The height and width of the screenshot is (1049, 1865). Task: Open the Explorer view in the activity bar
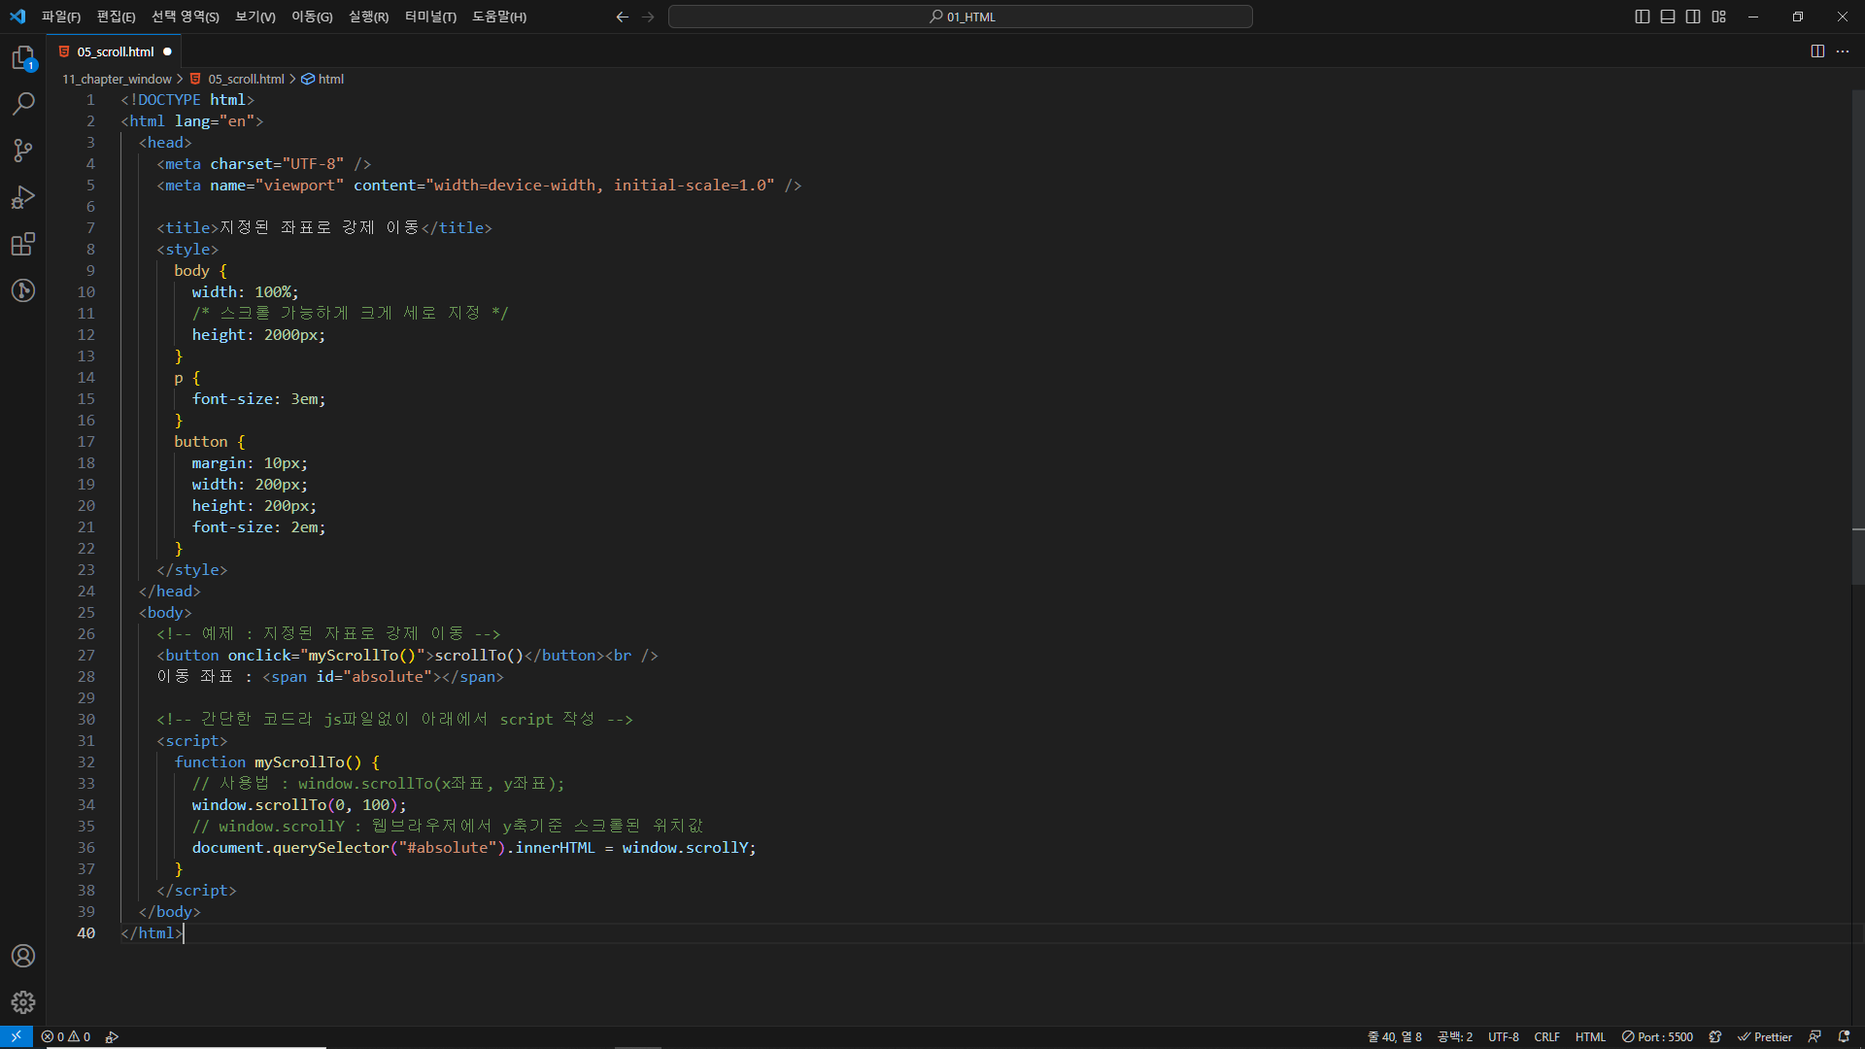23,57
